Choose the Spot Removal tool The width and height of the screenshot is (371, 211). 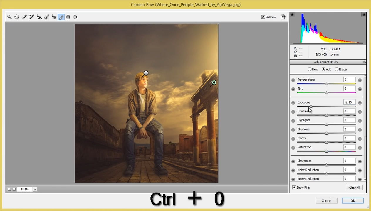point(46,17)
